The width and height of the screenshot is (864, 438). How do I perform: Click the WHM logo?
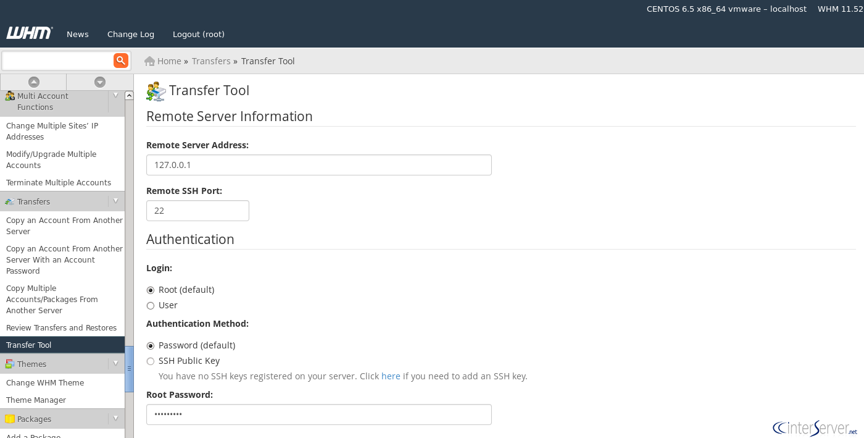point(28,33)
